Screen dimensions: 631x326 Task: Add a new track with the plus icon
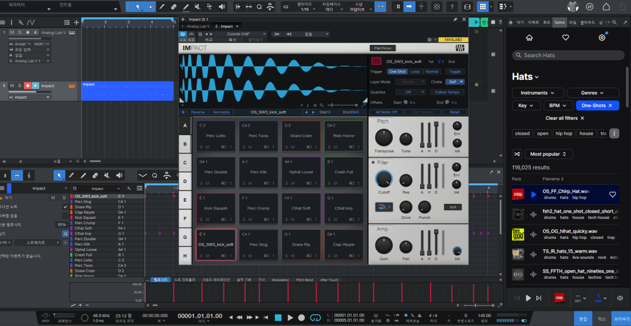77,23
